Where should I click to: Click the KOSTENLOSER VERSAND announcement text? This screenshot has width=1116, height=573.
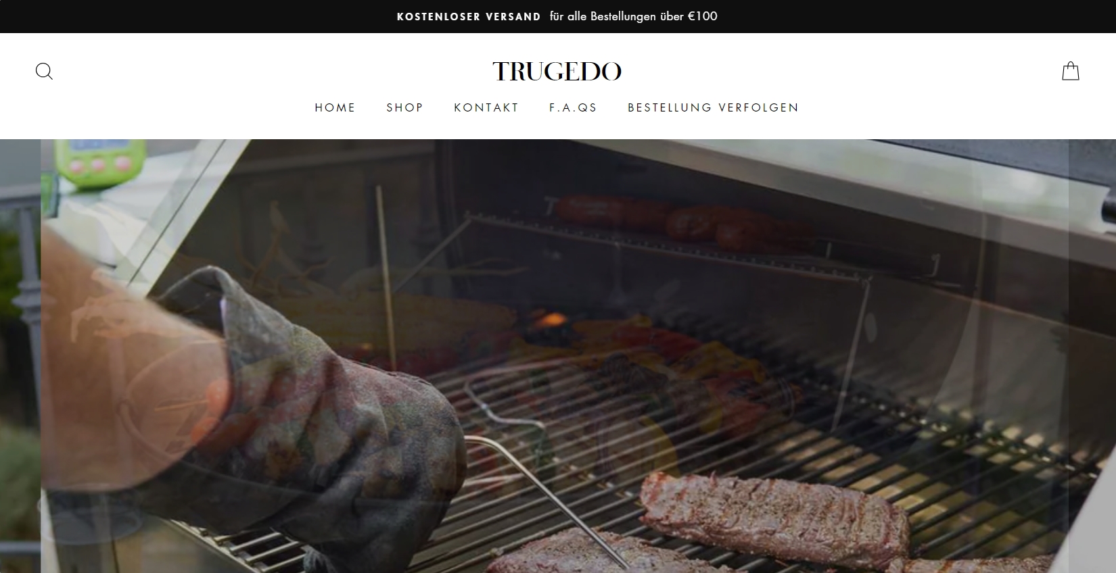pyautogui.click(x=469, y=17)
